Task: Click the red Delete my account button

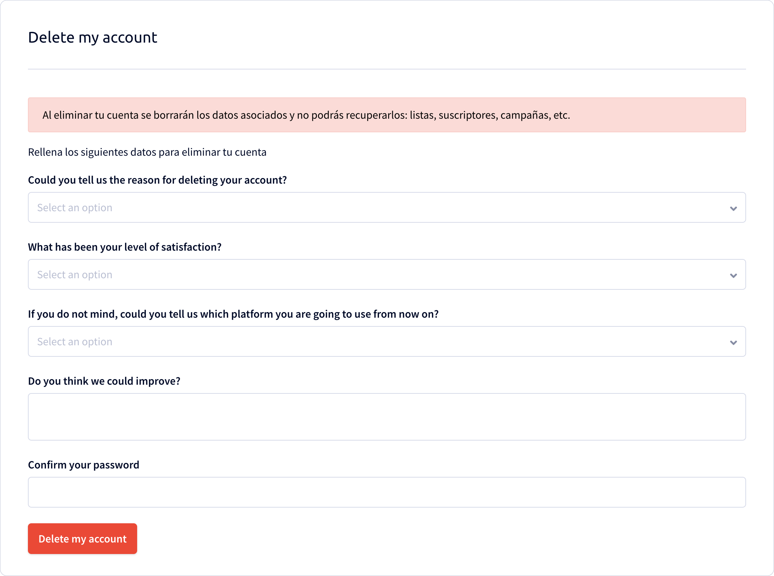Action: (82, 539)
